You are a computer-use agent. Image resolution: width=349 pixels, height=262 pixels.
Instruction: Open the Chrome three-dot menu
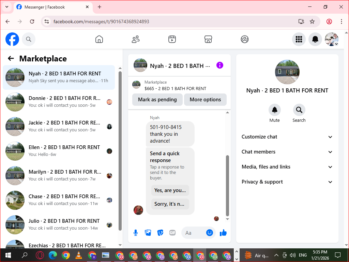tap(342, 21)
